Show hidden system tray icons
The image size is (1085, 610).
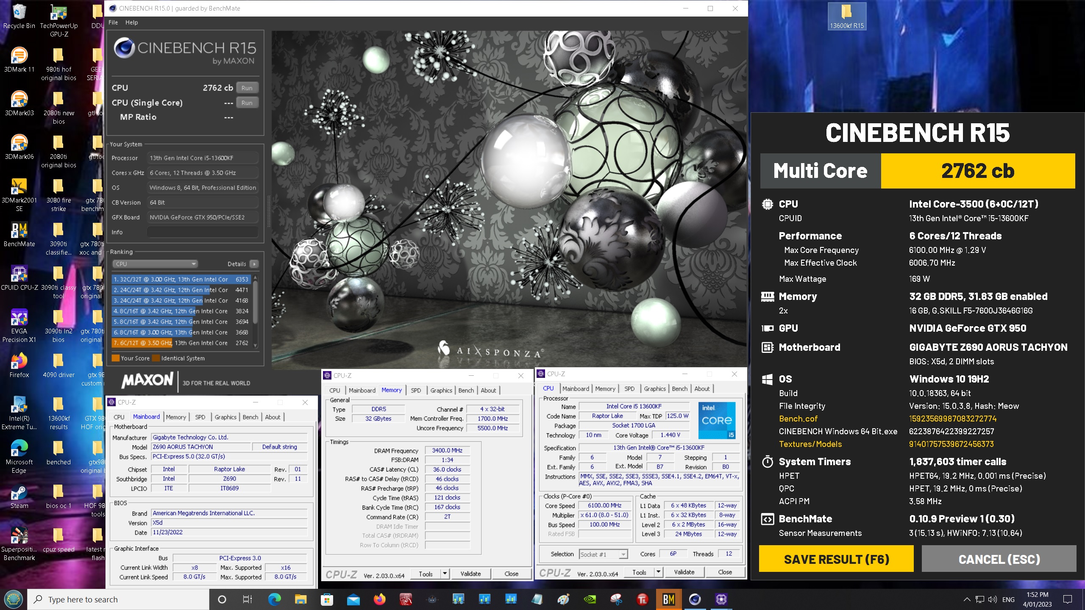967,599
